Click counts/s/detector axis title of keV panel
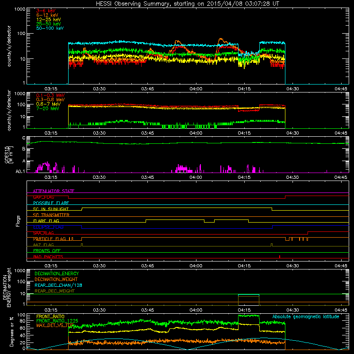354x354 pixels. (9, 46)
